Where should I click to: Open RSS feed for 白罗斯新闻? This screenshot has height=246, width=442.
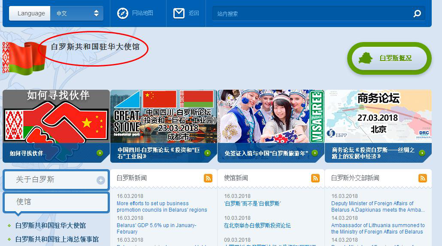point(208,178)
